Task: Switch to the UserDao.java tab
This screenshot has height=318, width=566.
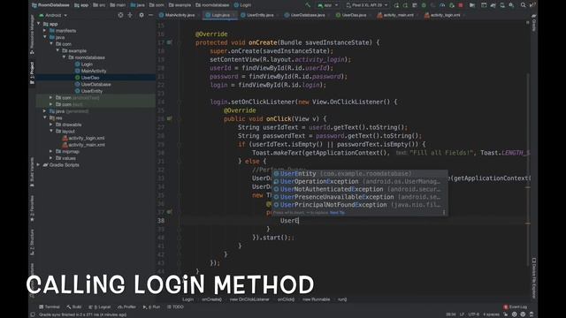Action: point(351,15)
